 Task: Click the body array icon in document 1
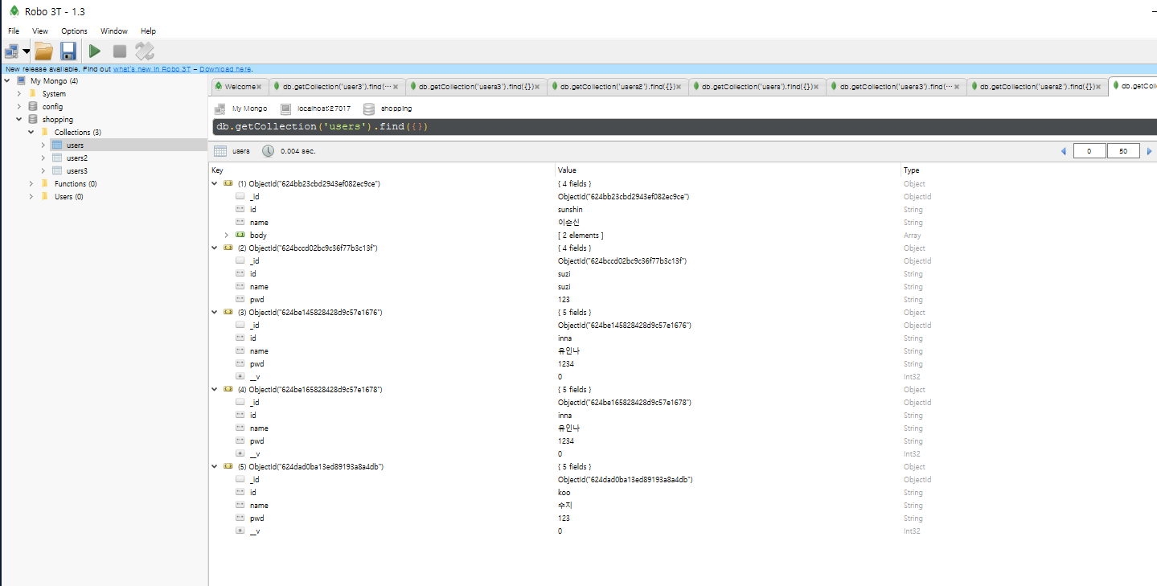[x=240, y=236]
